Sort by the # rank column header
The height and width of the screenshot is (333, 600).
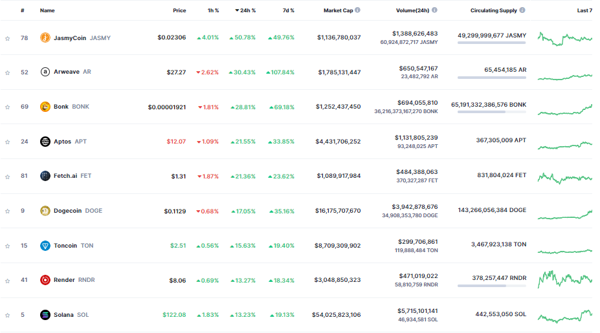coord(23,10)
